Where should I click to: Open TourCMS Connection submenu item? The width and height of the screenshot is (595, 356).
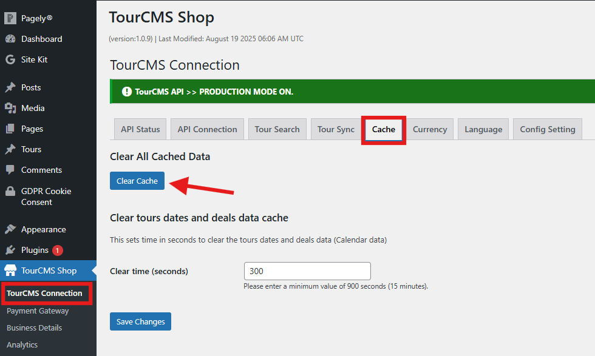44,293
